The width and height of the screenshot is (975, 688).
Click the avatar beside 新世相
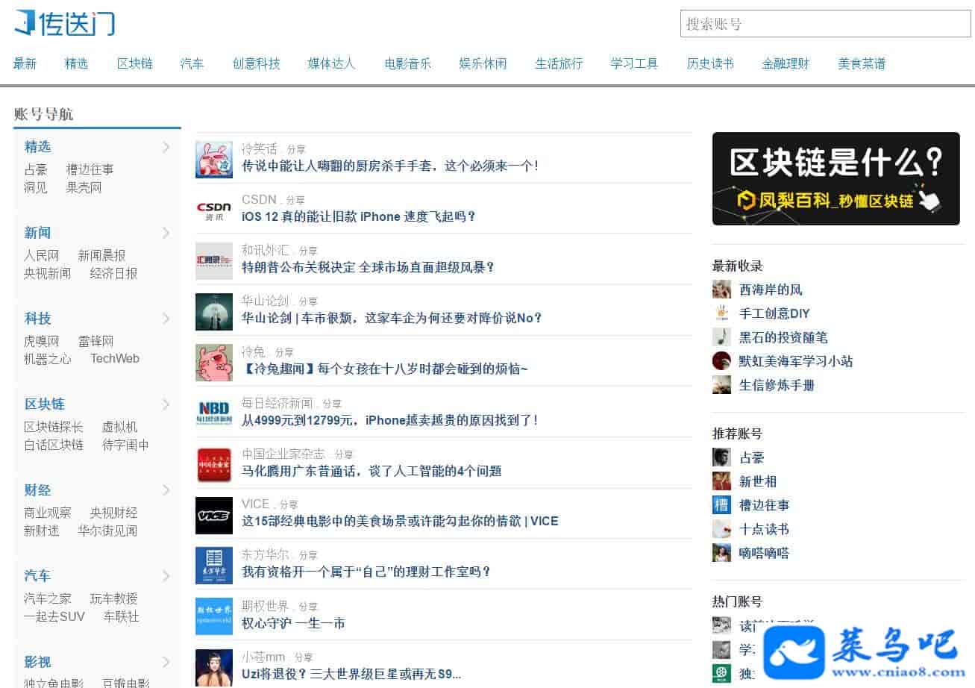pyautogui.click(x=721, y=481)
